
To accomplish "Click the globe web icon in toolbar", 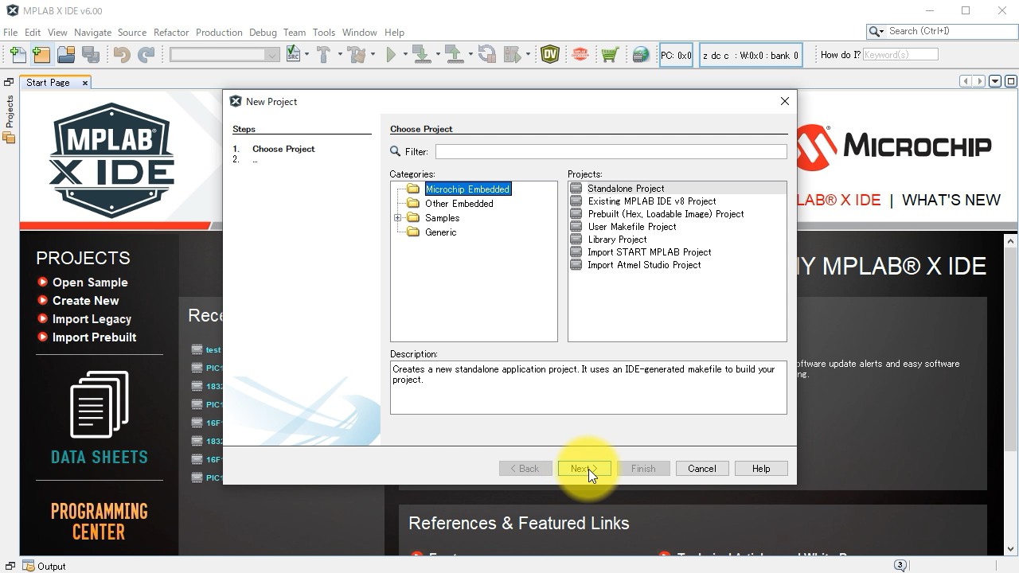I will 641,54.
